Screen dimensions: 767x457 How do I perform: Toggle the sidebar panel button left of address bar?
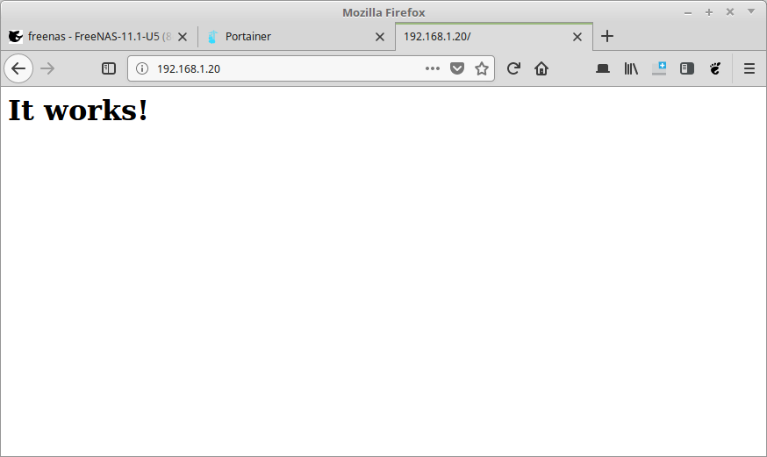tap(109, 68)
